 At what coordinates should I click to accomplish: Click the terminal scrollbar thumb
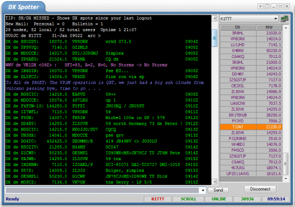coord(215,38)
